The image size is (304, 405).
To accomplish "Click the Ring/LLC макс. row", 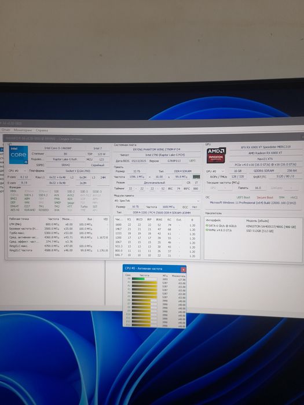I will pos(58,246).
